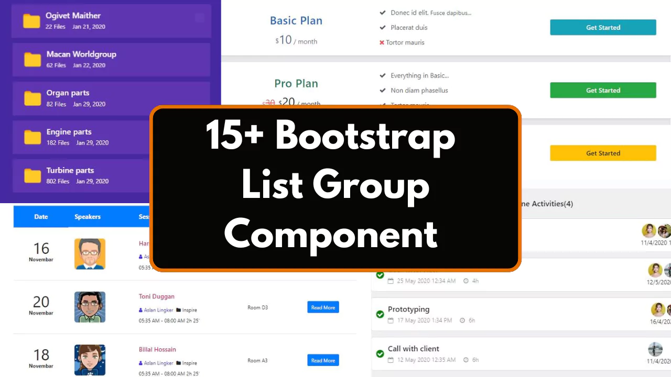Open the Macan Worldgroup folder icon
The width and height of the screenshot is (671, 377).
(33, 60)
